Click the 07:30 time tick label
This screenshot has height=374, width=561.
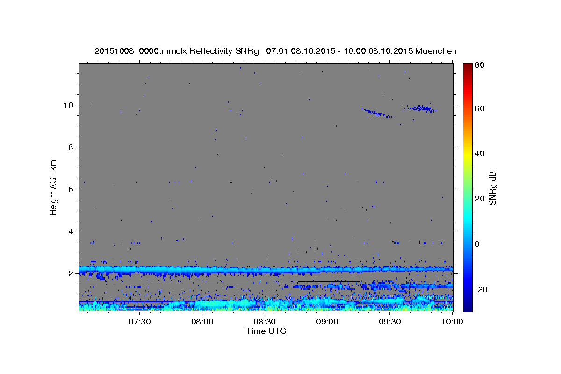tap(139, 322)
